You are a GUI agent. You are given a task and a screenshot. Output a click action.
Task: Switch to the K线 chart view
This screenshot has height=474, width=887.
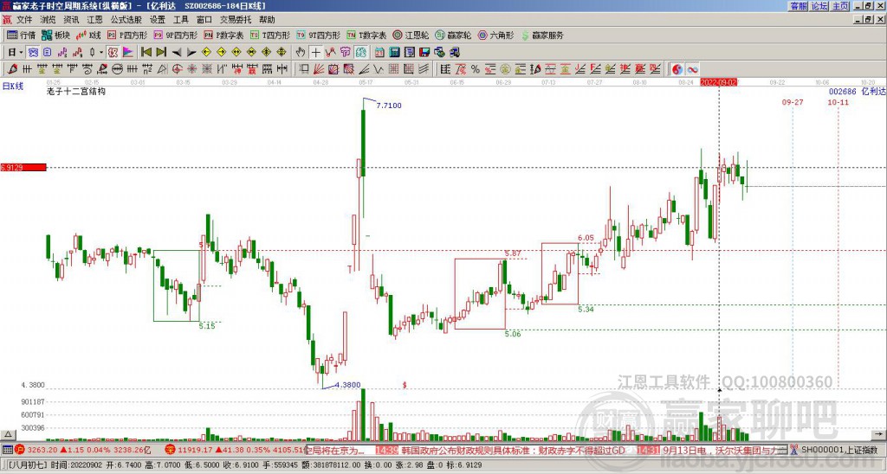88,35
